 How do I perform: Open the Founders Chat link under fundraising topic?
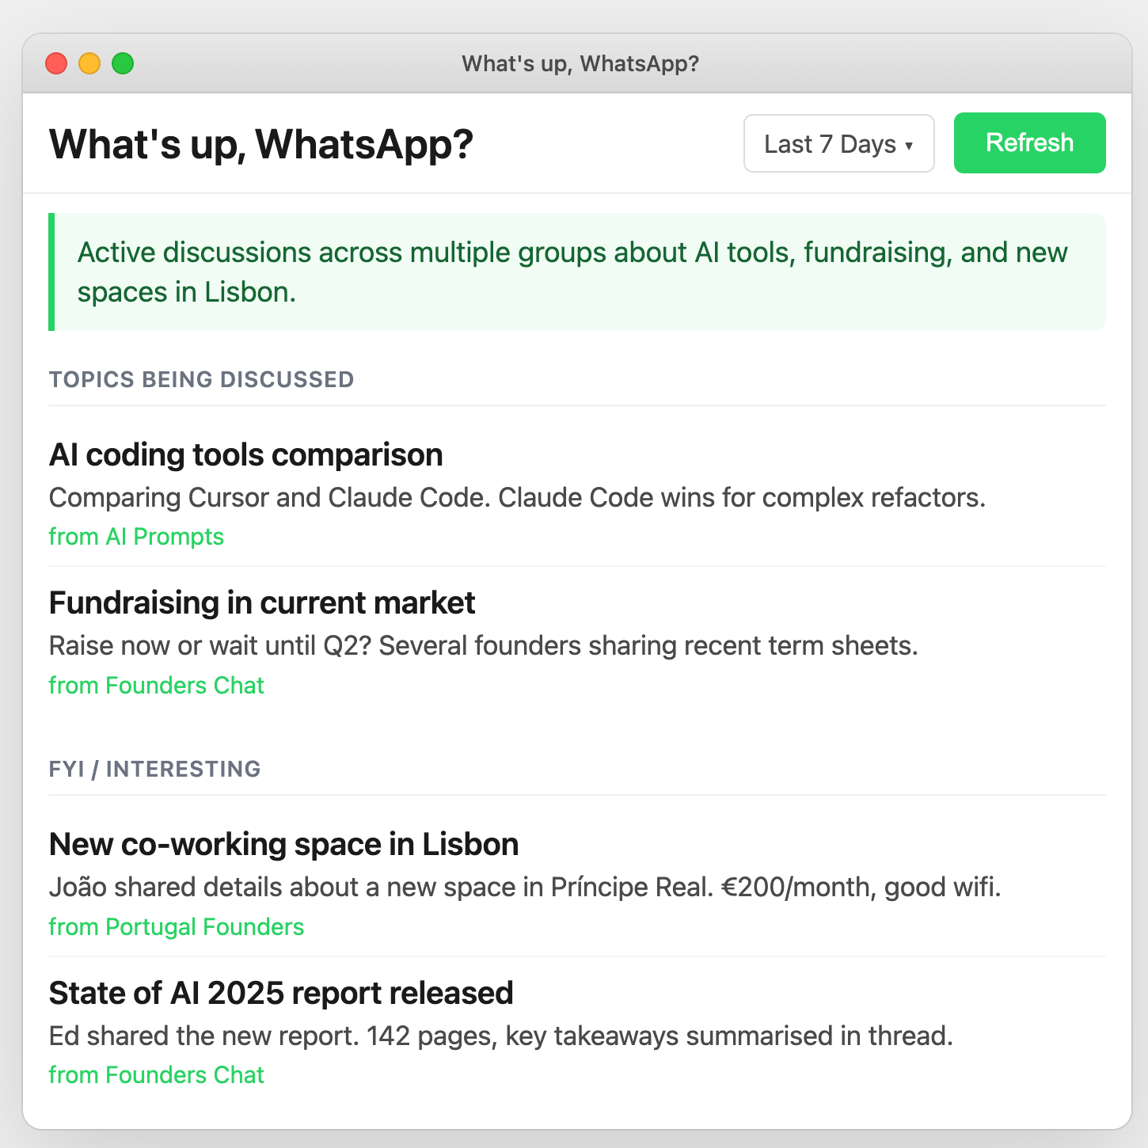click(x=156, y=686)
